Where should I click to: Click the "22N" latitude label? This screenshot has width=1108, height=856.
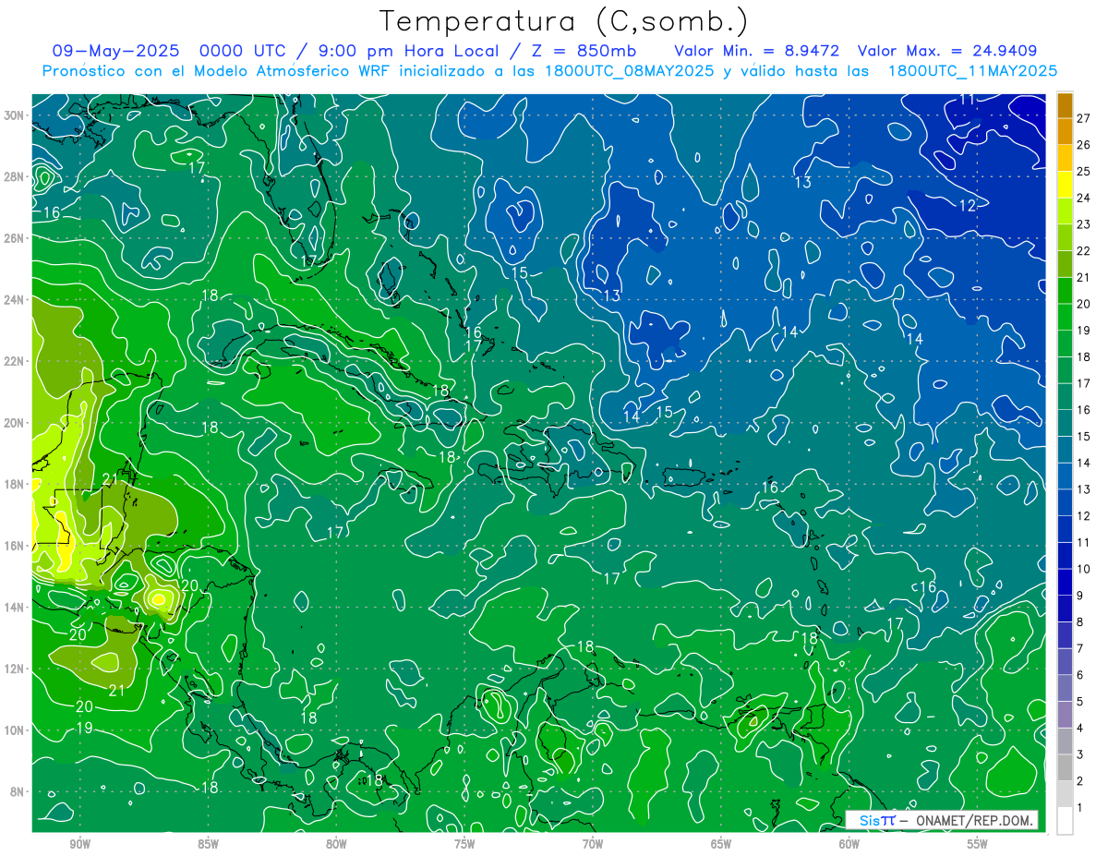[16, 361]
